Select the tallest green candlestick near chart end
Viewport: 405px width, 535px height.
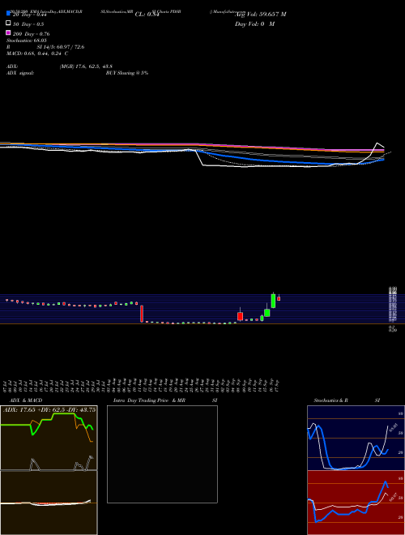273,300
